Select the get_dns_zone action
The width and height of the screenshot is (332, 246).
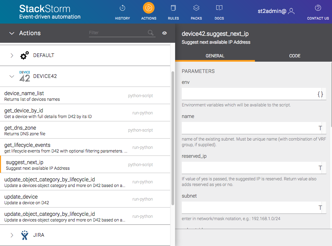point(85,130)
